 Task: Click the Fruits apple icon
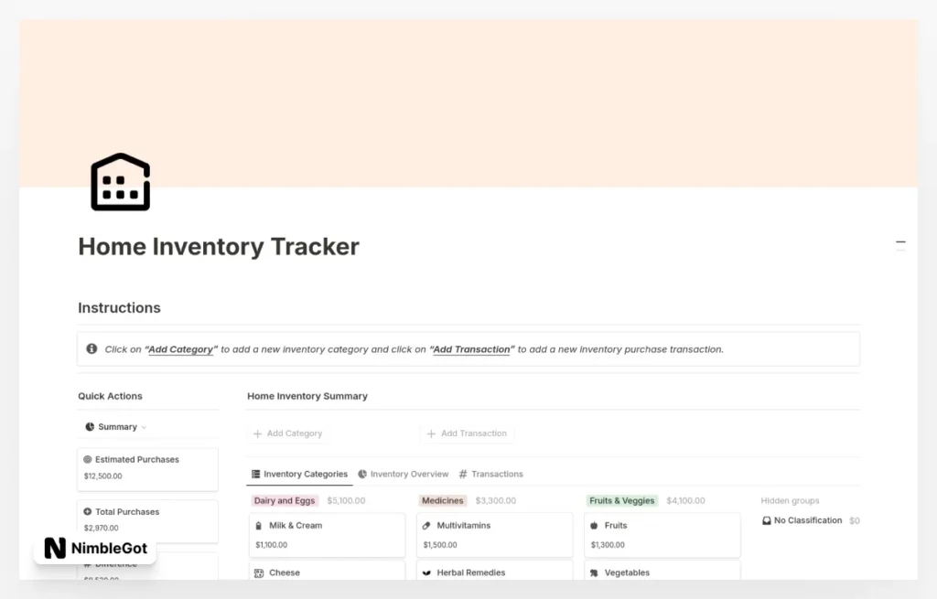[594, 526]
